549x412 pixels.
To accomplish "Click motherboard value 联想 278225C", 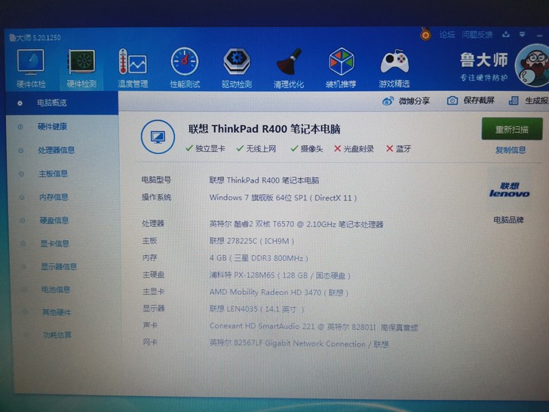I will click(252, 241).
